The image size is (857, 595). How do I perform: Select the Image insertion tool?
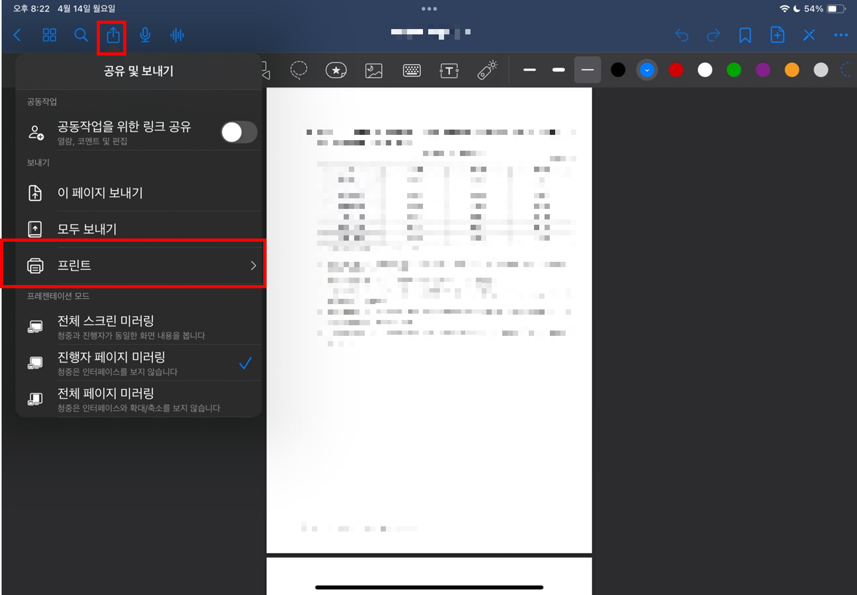click(x=374, y=69)
